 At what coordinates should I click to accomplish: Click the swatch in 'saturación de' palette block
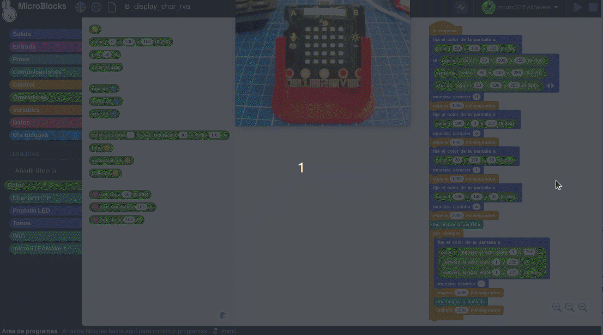(127, 160)
